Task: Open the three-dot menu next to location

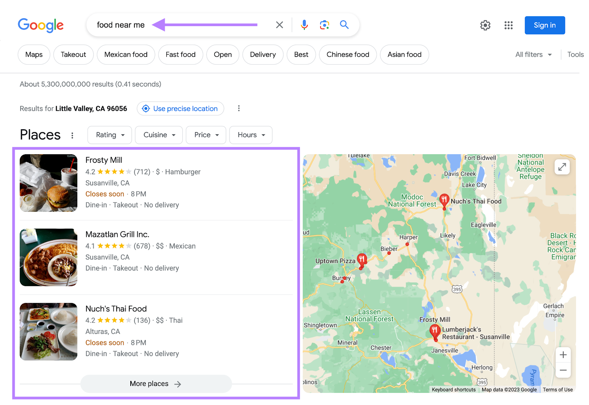Action: click(239, 108)
